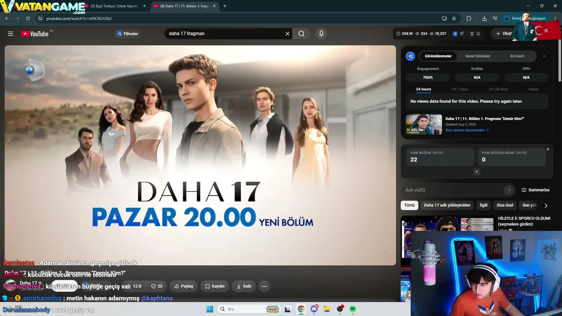
Task: Reload the YouTube page
Action: click(x=28, y=18)
